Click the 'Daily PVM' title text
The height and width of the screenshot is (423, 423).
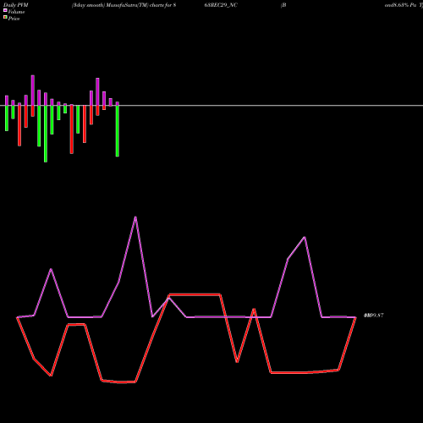tap(16, 5)
